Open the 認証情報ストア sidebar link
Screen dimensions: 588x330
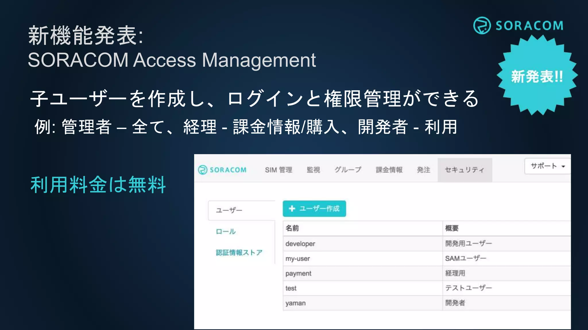tap(239, 252)
